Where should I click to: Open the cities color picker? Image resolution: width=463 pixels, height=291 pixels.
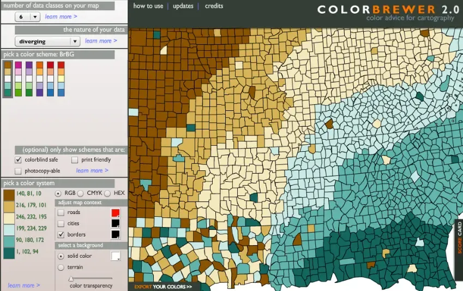click(115, 223)
